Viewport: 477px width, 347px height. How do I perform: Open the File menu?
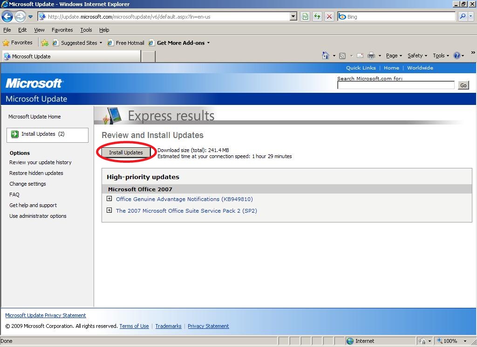(x=7, y=30)
